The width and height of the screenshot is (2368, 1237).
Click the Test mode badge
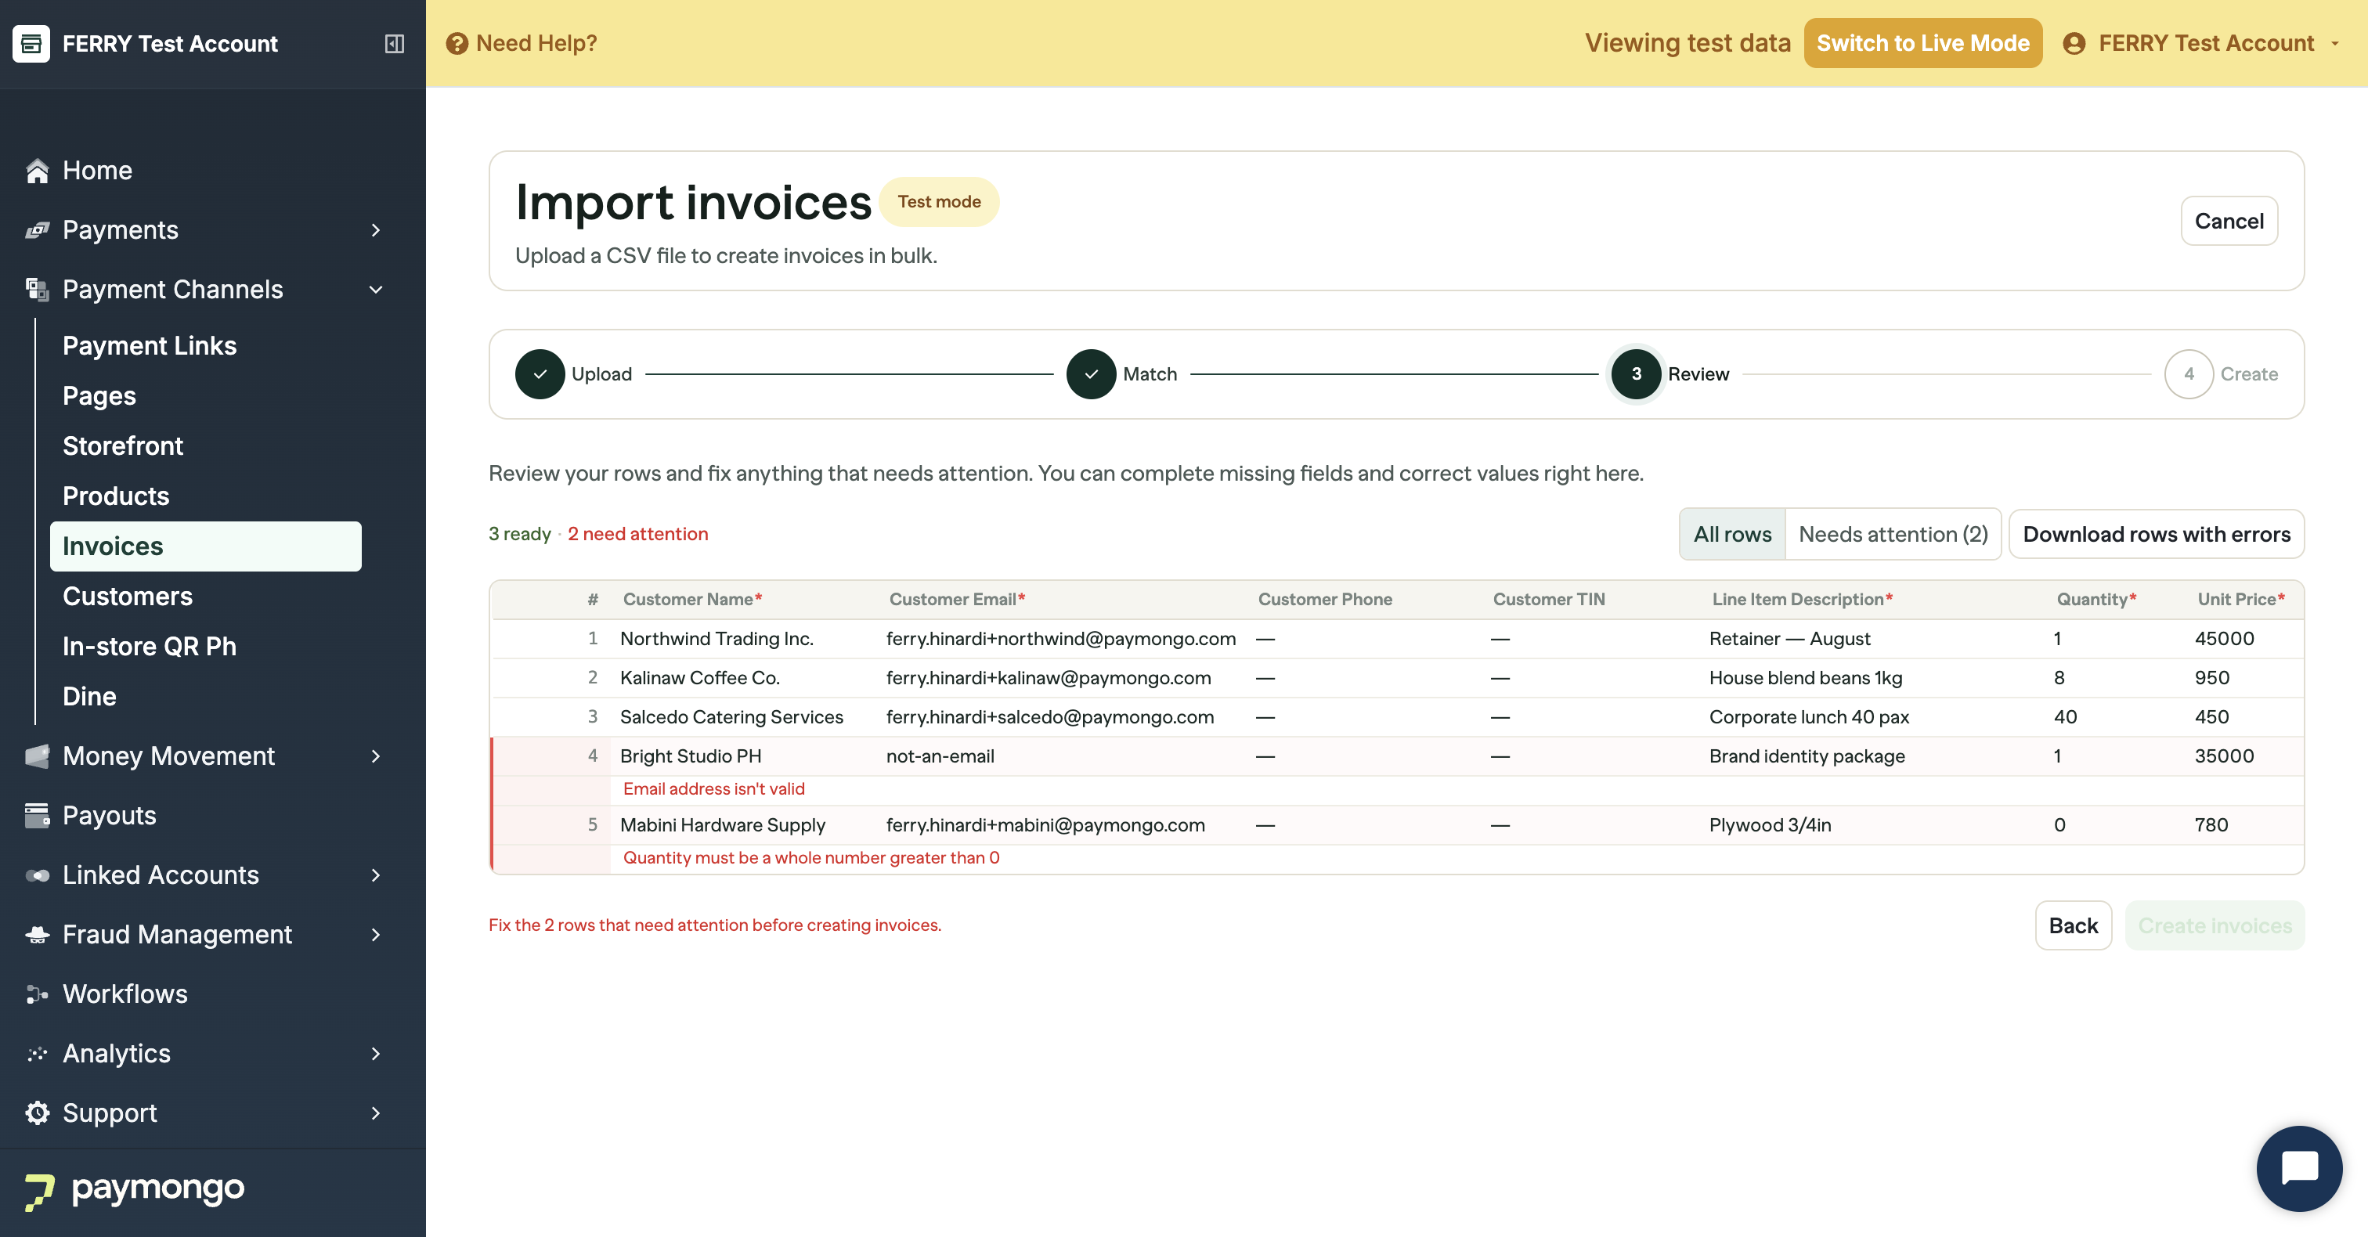click(x=939, y=201)
